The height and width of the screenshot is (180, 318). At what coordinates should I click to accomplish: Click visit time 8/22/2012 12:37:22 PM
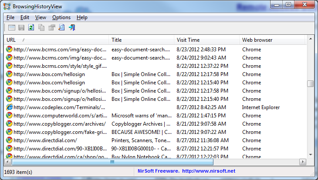(x=202, y=66)
